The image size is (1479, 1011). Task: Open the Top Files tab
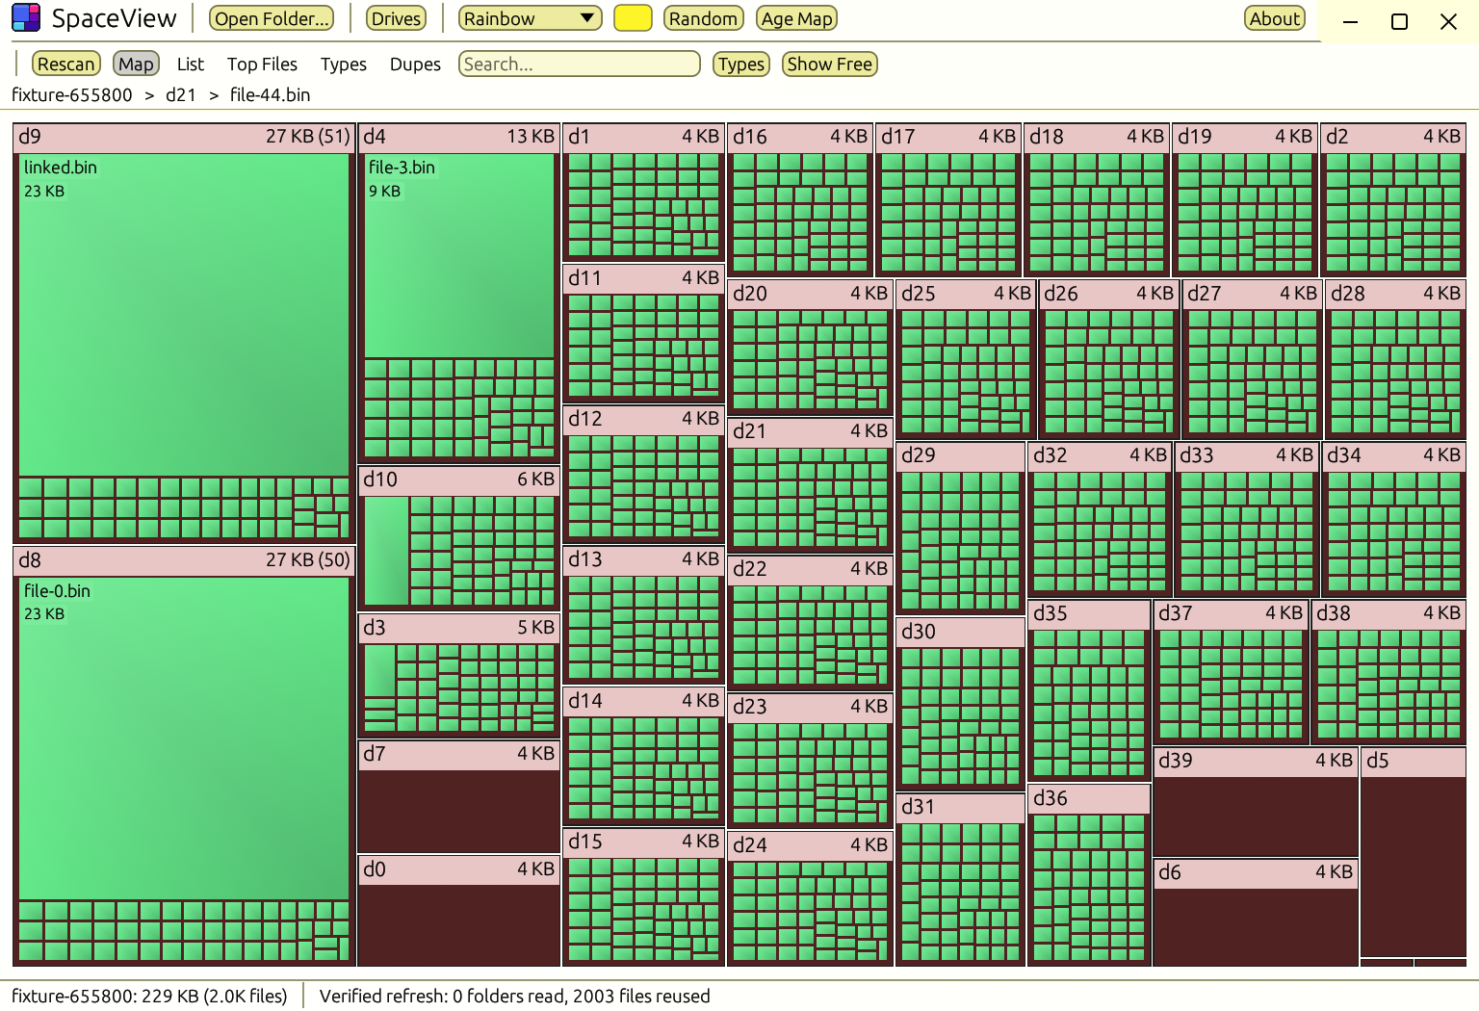coord(262,64)
